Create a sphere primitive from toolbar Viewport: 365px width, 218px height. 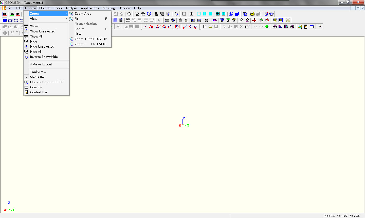[173, 20]
